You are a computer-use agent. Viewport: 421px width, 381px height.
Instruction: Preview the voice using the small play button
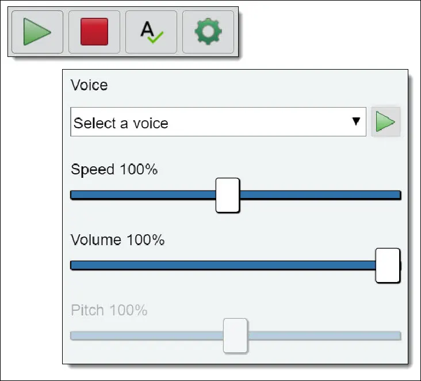tap(385, 121)
